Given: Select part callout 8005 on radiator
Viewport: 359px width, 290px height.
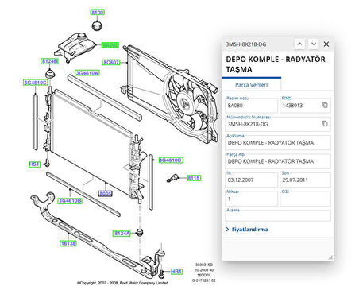Looking at the screenshot, I should (x=106, y=194).
